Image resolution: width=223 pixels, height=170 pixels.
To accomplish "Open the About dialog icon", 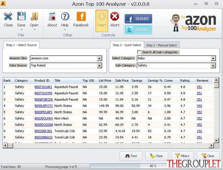I will click(x=52, y=16).
